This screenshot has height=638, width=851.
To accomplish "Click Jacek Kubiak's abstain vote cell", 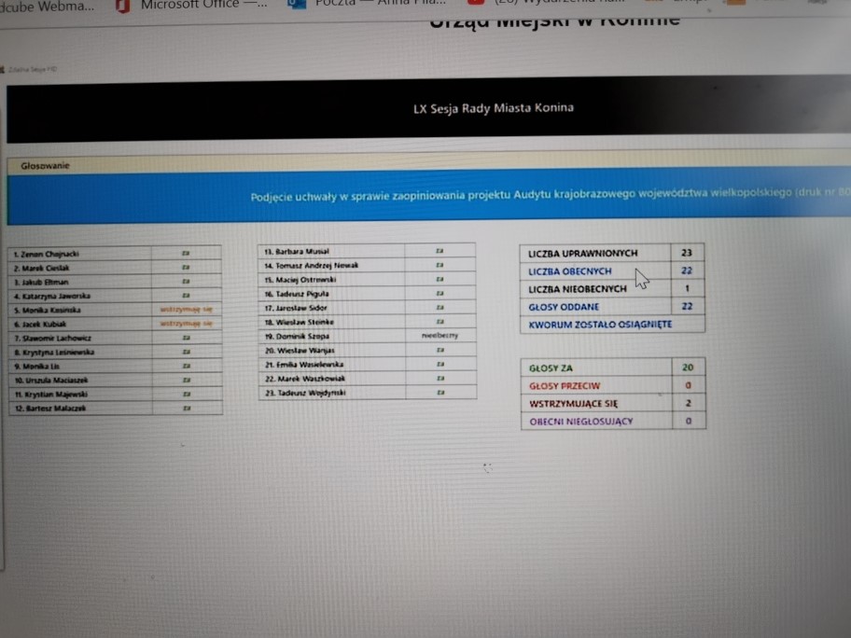I will (x=186, y=323).
